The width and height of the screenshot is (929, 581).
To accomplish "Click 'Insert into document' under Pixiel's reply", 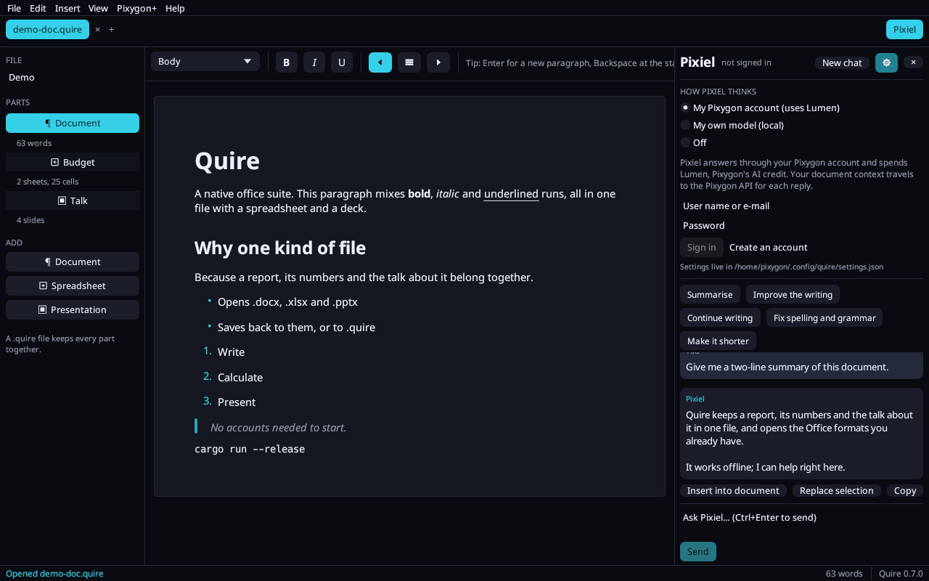I will coord(733,491).
